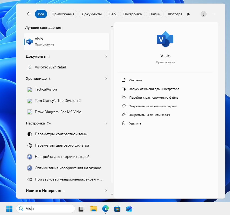Expand the Настройка results section
Viewport: 230px width, 215px height.
click(x=67, y=123)
